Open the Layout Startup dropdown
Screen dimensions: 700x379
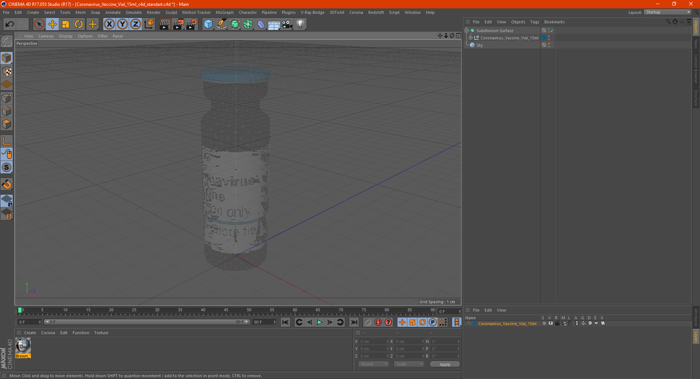coord(668,12)
